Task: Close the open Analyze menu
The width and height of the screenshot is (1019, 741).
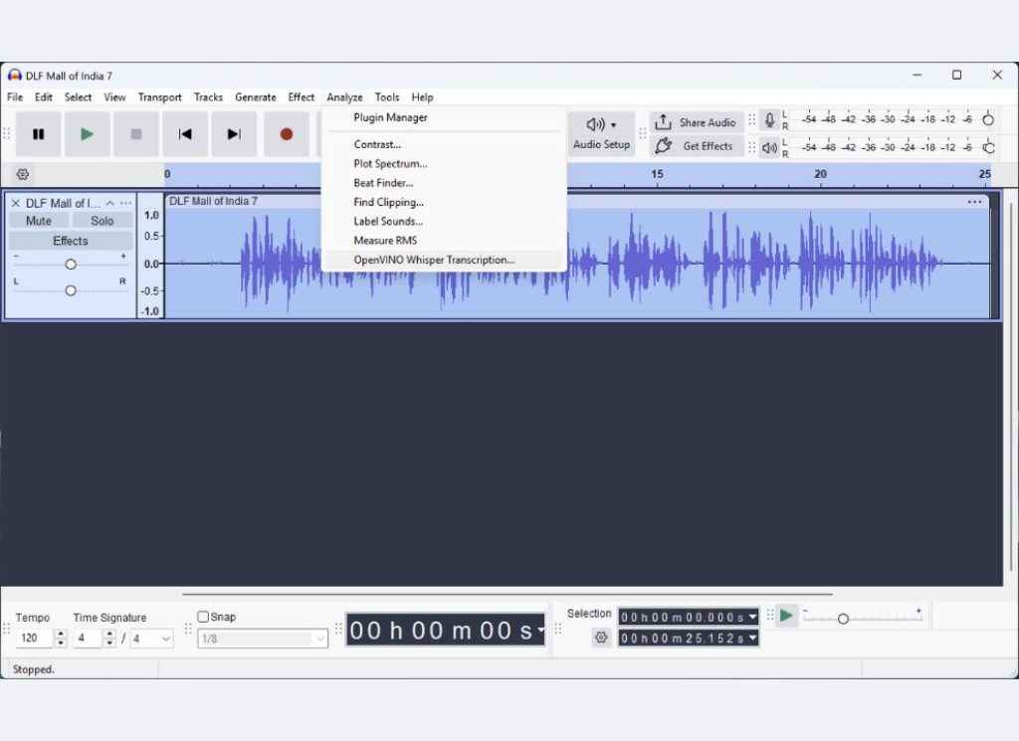Action: tap(344, 97)
